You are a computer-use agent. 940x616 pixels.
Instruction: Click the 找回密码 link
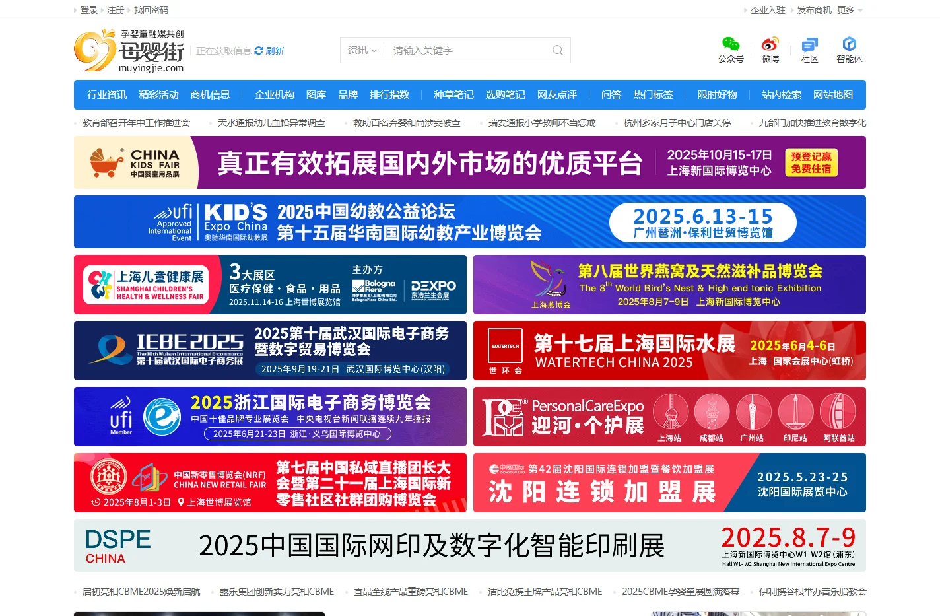tap(151, 10)
